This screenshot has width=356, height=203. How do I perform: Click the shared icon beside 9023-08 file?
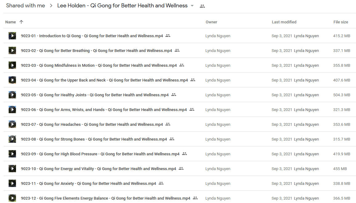coord(172,139)
